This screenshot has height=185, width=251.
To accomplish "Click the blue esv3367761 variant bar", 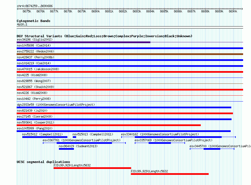I will (84, 143).
